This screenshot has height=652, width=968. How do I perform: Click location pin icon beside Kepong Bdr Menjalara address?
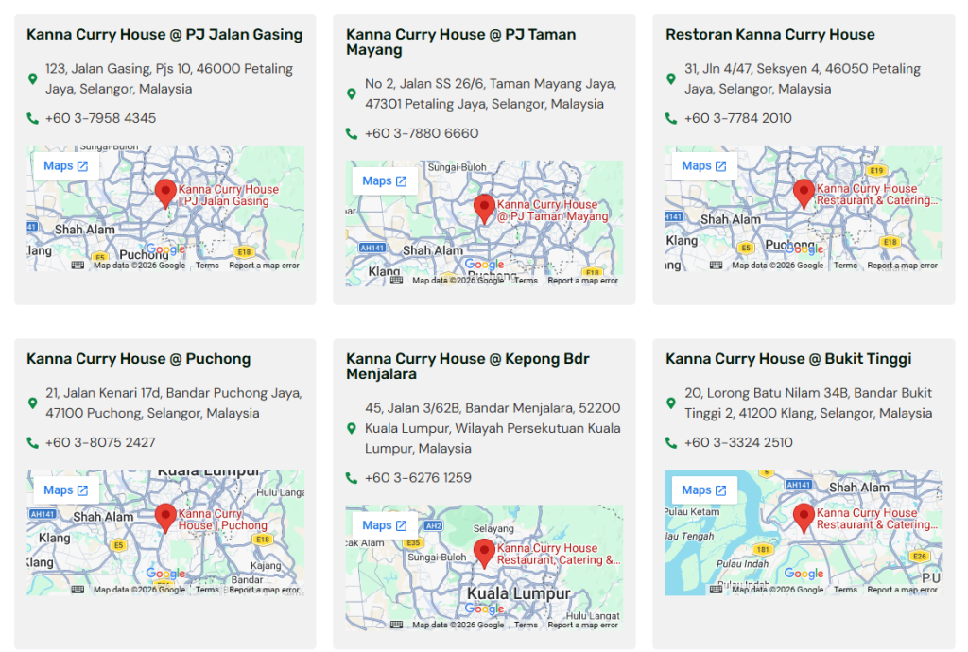point(352,428)
